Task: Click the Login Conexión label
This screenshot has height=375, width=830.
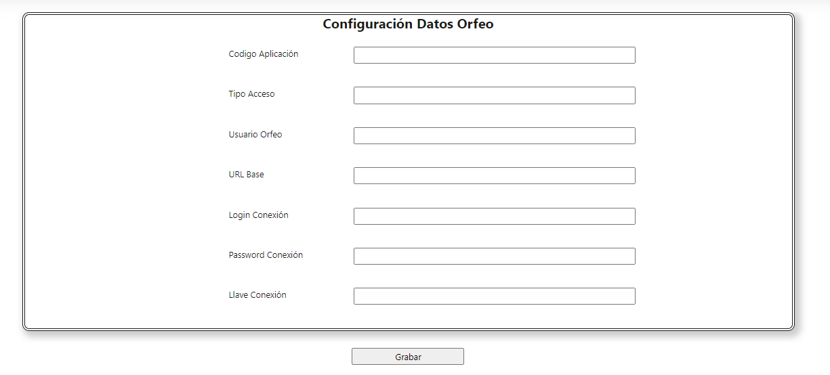Action: tap(258, 215)
